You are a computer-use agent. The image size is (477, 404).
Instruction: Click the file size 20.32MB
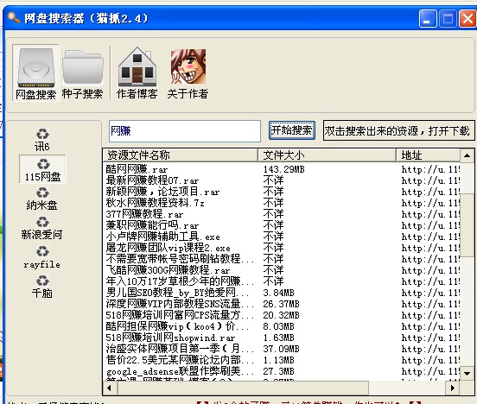click(281, 315)
